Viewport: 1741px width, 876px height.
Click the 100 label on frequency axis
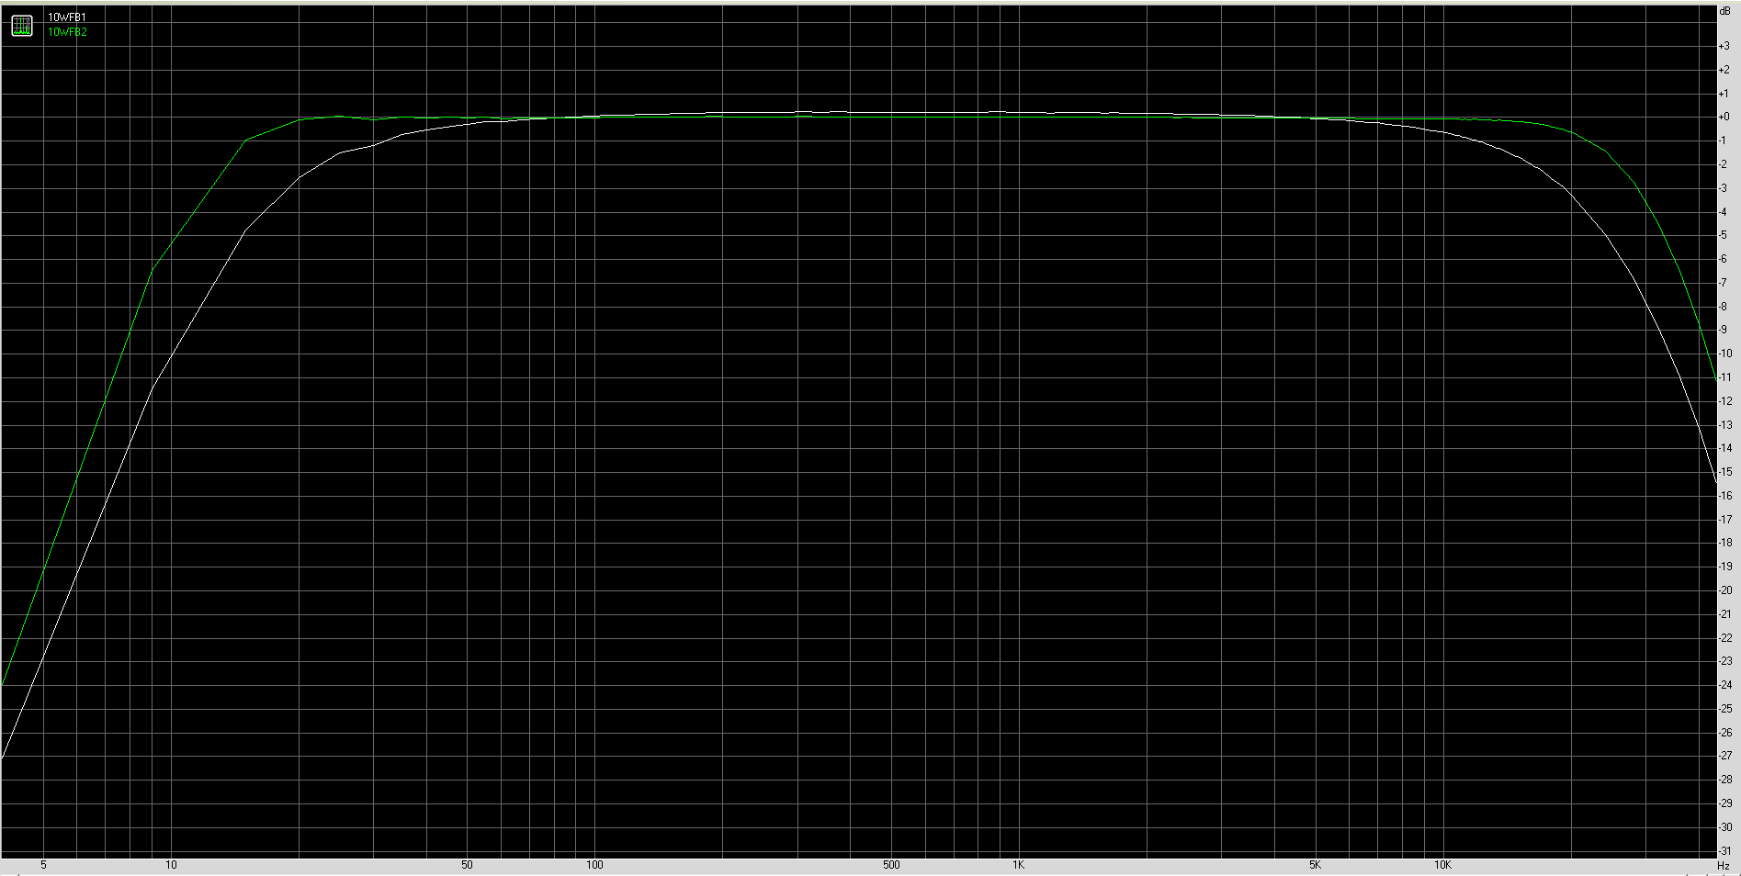(x=594, y=865)
